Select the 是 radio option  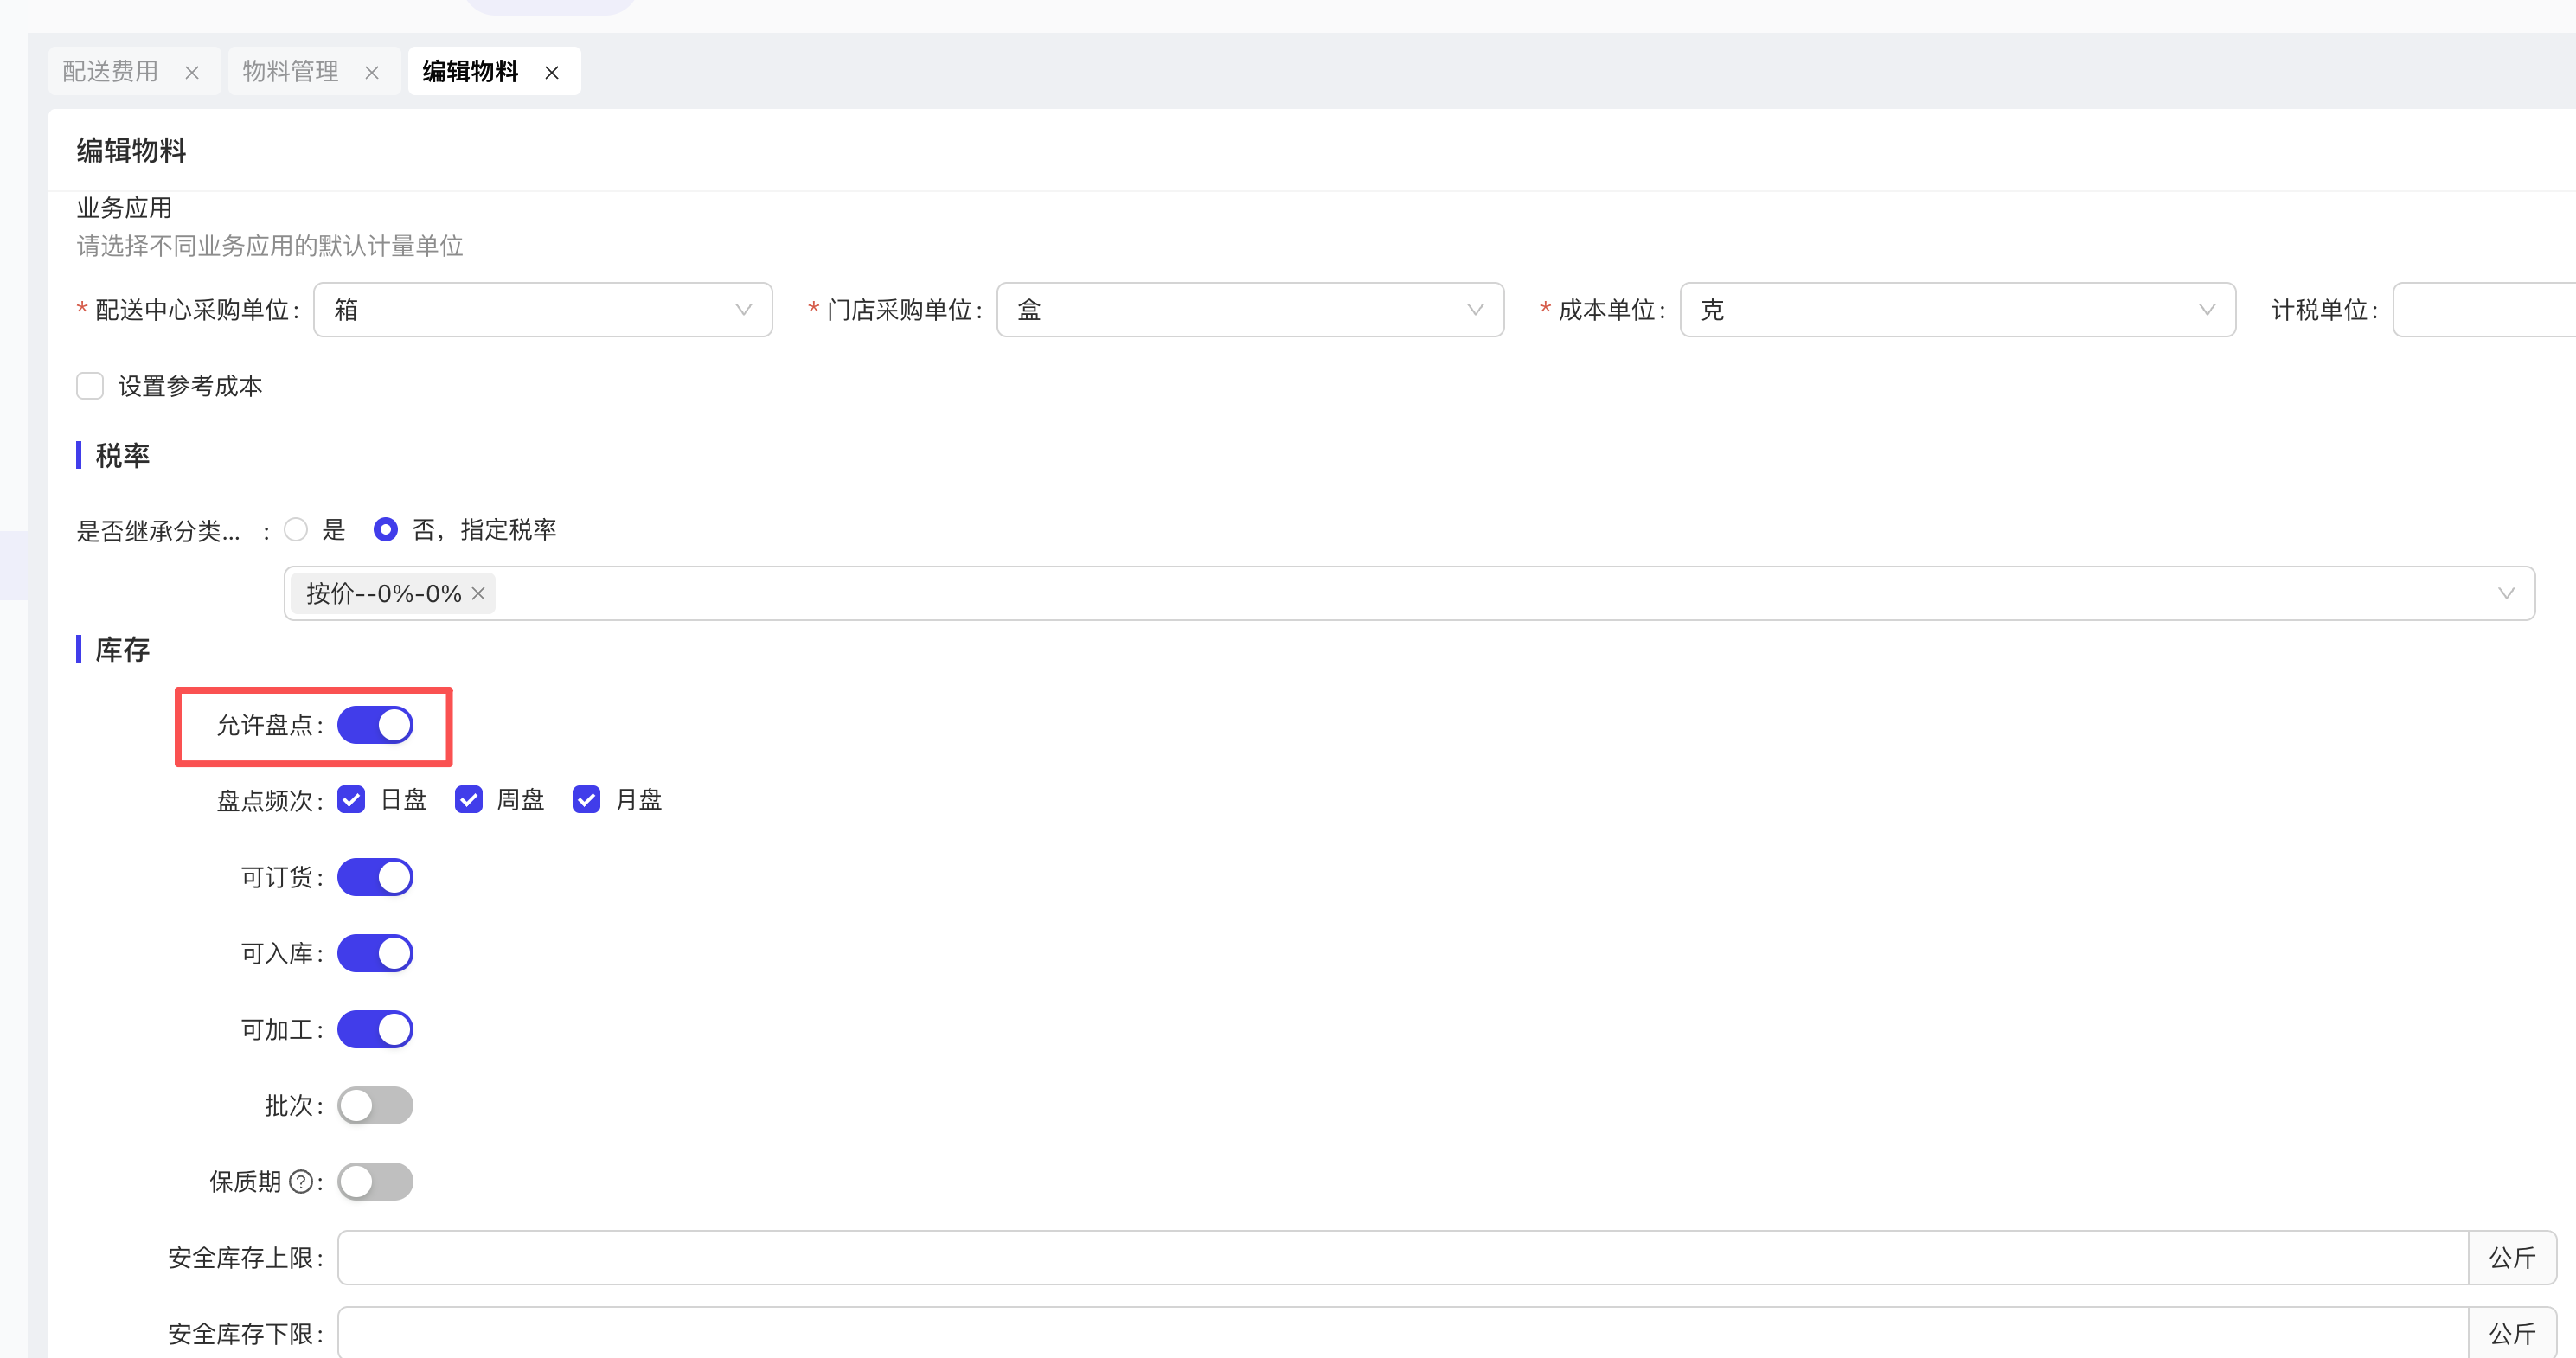click(296, 530)
